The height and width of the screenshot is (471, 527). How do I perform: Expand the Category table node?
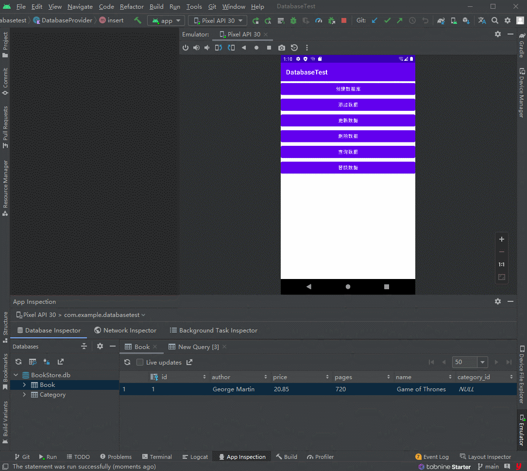(x=24, y=395)
